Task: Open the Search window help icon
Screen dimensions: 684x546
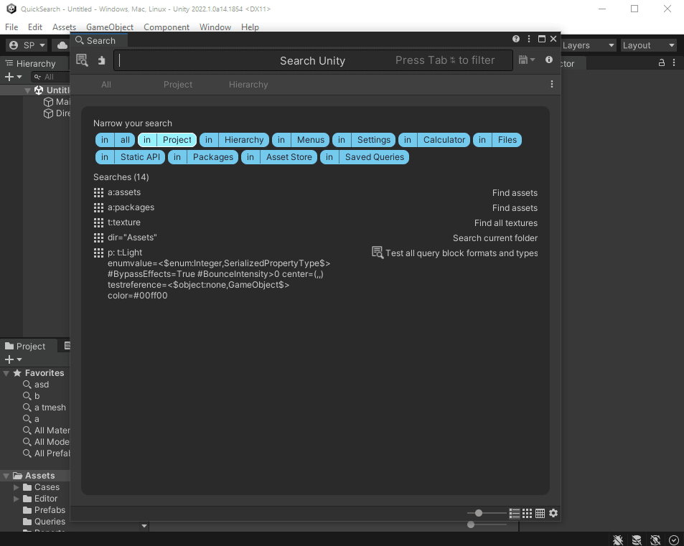Action: tap(516, 39)
